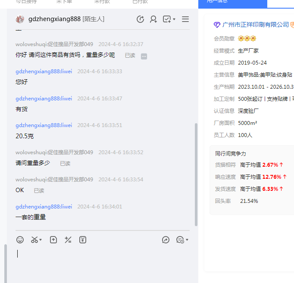Expand the checkmark bubble dropdown in header
The height and width of the screenshot is (283, 294).
[174, 19]
